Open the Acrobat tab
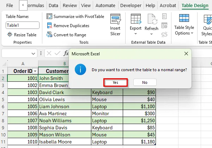The width and height of the screenshot is (212, 148). tap(168, 5)
